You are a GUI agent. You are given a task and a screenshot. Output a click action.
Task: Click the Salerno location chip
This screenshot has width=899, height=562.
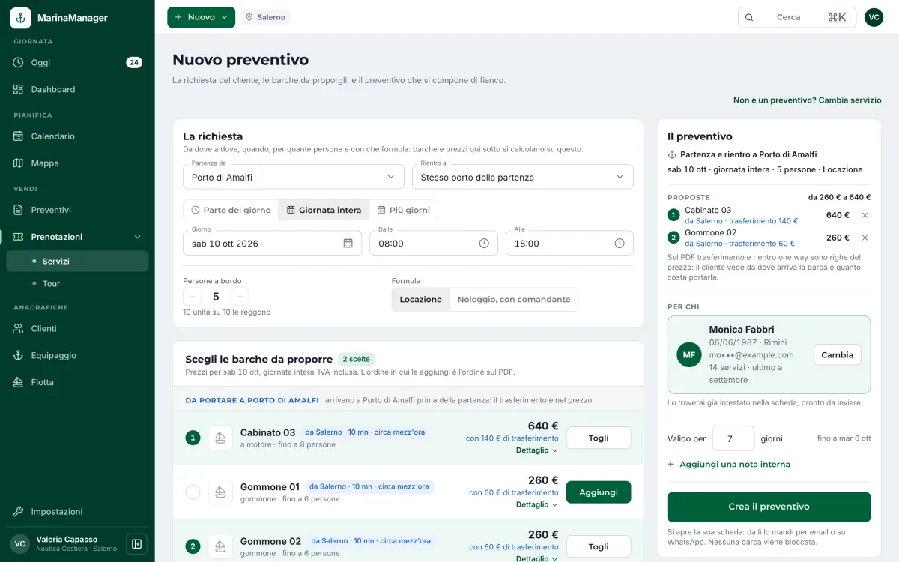coord(265,17)
